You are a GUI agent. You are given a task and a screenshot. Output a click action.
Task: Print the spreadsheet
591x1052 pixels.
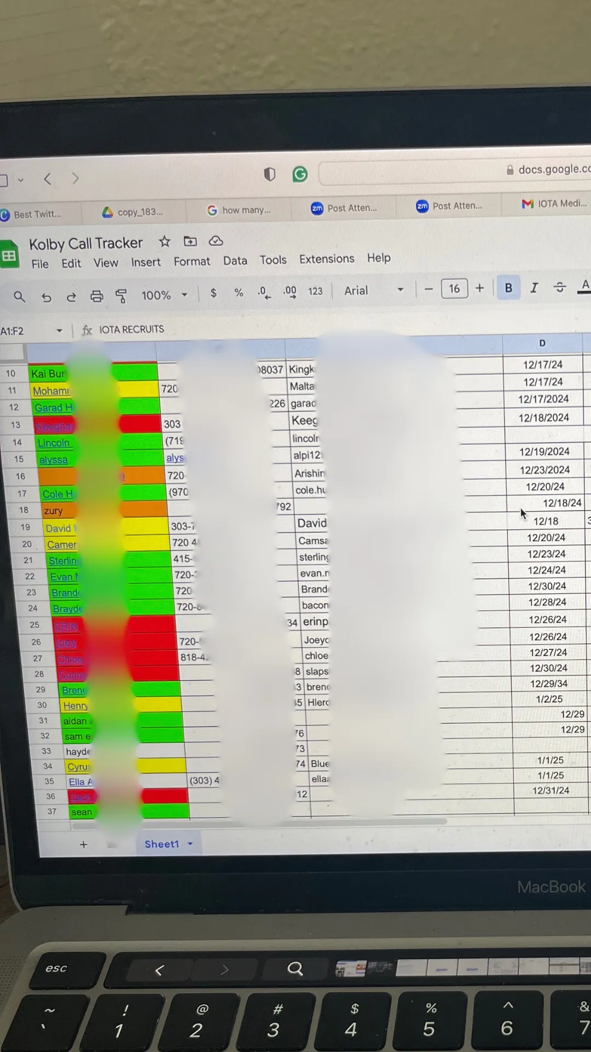97,296
